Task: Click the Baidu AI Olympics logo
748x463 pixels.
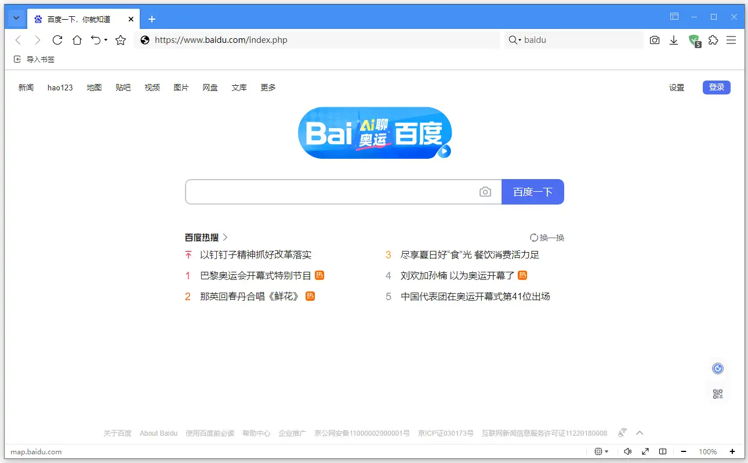Action: coord(375,133)
